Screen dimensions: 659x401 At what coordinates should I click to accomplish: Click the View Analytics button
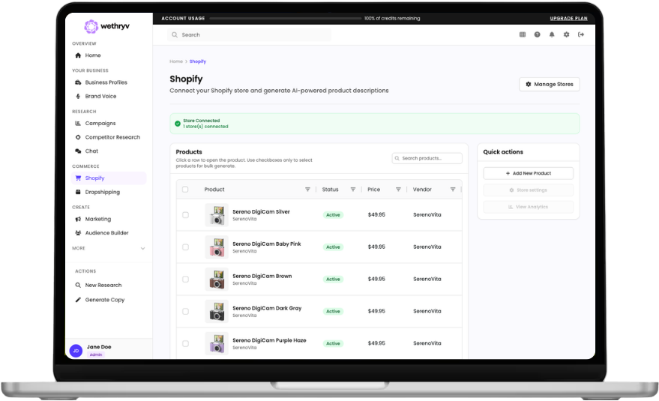pos(529,207)
